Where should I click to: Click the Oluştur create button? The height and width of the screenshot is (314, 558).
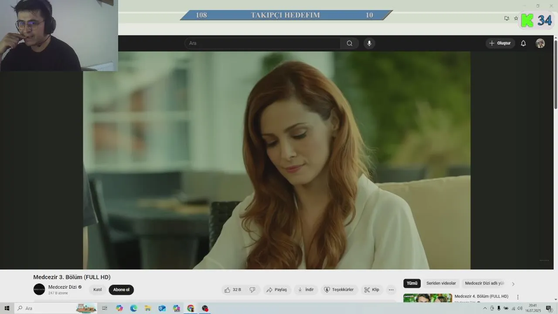pyautogui.click(x=500, y=43)
